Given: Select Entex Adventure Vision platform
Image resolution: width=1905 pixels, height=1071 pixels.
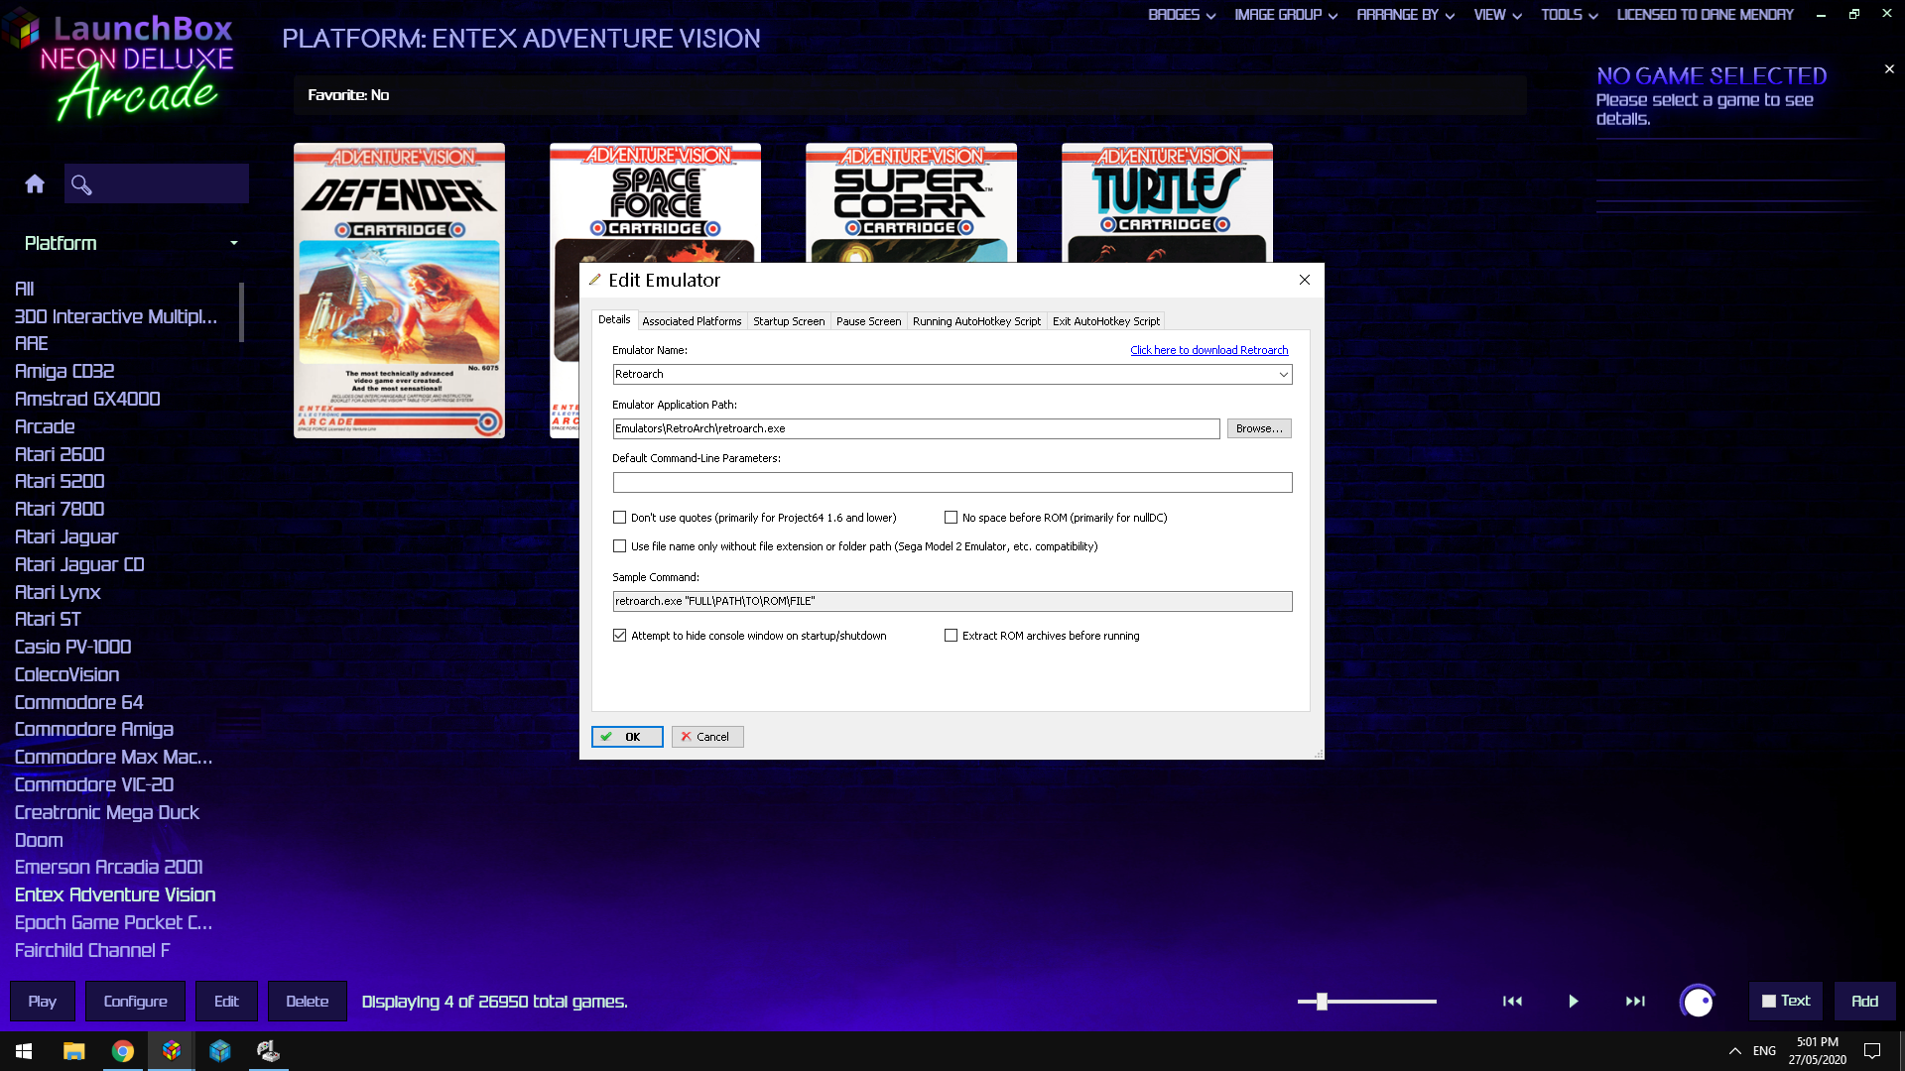Looking at the screenshot, I should coord(115,894).
